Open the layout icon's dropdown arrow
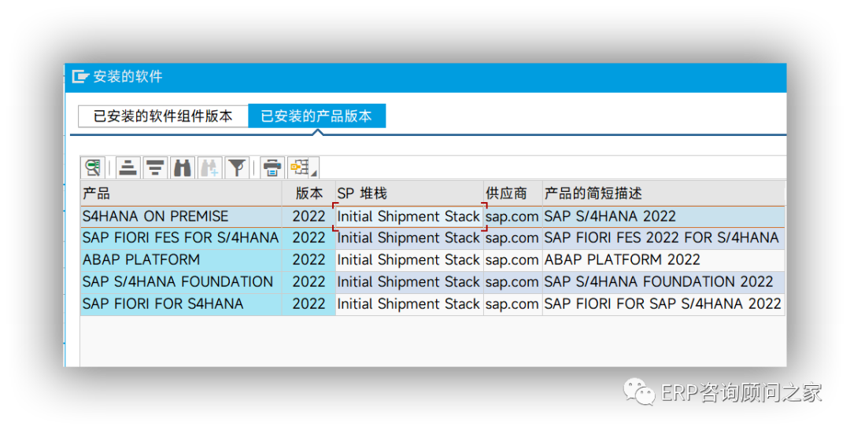The height and width of the screenshot is (430, 850). pos(314,173)
